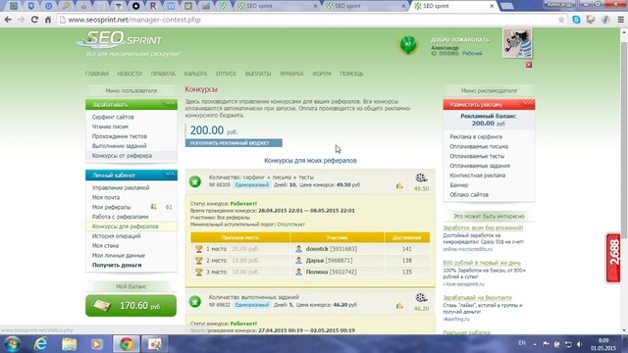
Task: Click film reel icon showing 49.50
Action: (421, 177)
